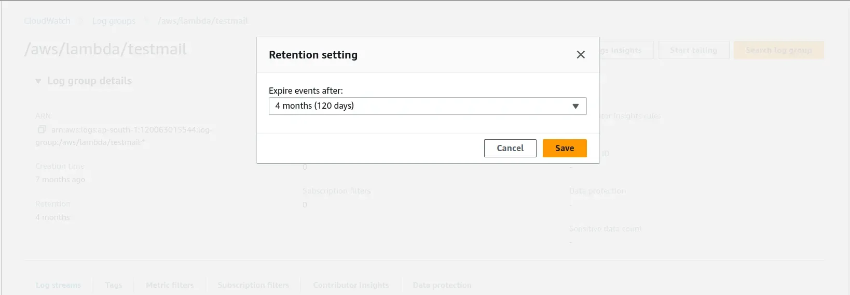Click the 0 value under Subscription filters
The width and height of the screenshot is (850, 295).
(x=305, y=205)
